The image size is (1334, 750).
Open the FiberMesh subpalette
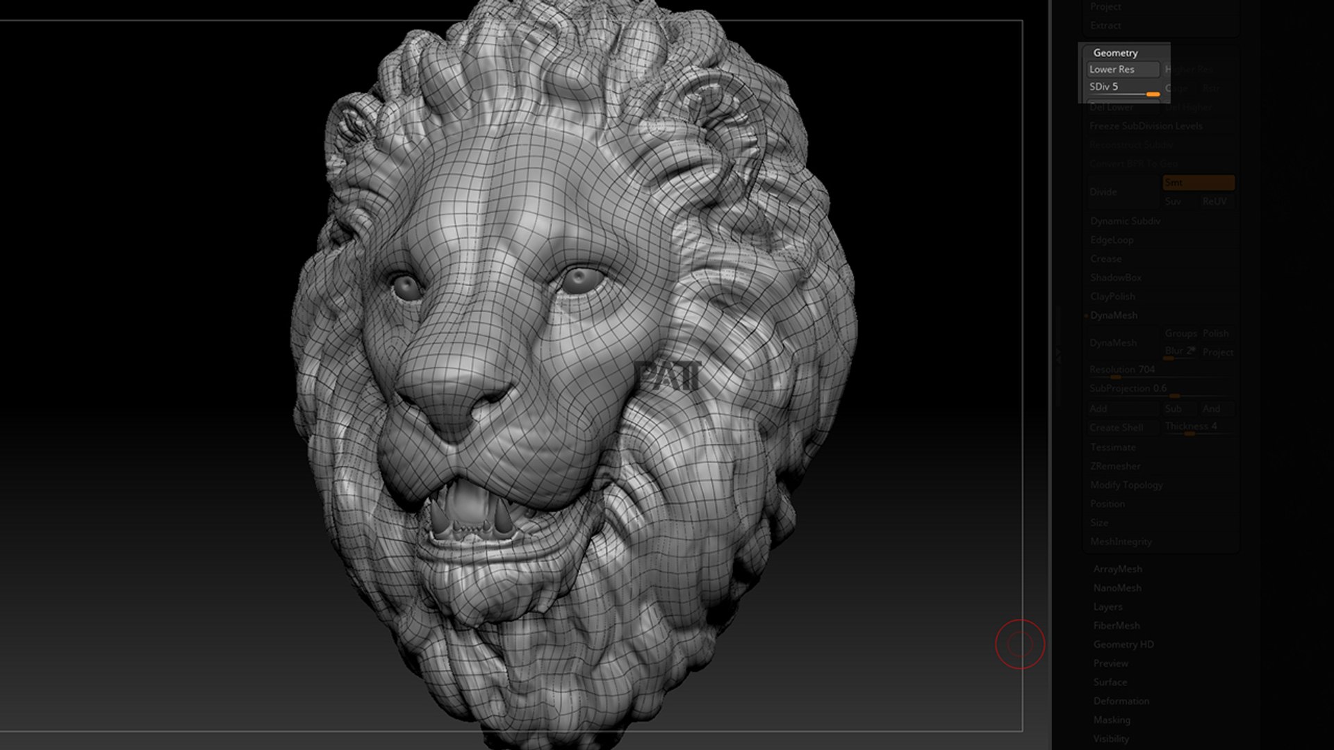(1116, 625)
